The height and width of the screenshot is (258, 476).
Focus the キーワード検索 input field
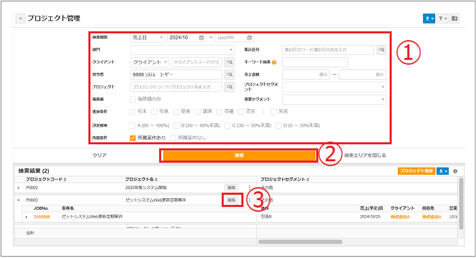tap(315, 63)
